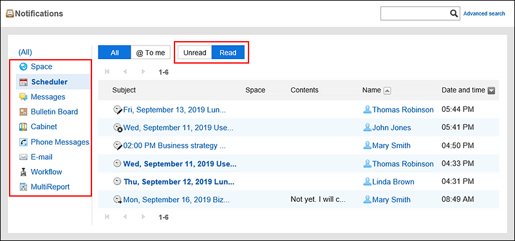This screenshot has width=515, height=241.
Task: Show Unread notifications
Action: [x=195, y=53]
